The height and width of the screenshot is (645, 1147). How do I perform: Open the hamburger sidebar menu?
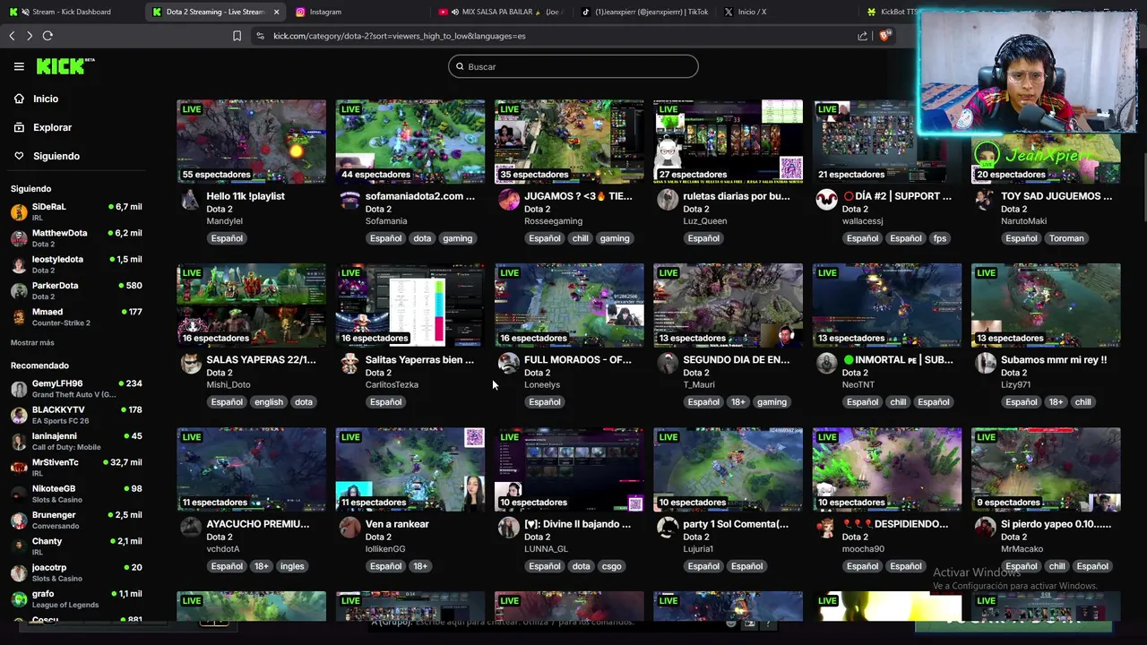[19, 66]
